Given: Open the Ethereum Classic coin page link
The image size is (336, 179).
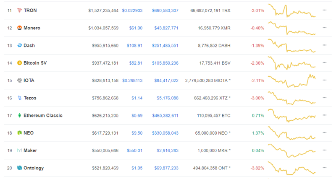Looking at the screenshot, I should click(43, 115).
